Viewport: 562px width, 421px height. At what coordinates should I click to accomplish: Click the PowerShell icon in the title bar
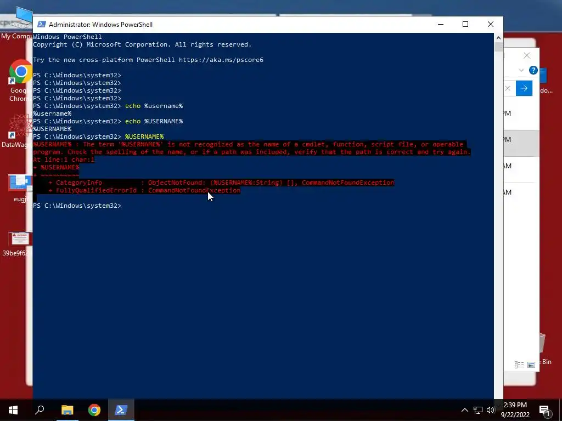pyautogui.click(x=42, y=24)
